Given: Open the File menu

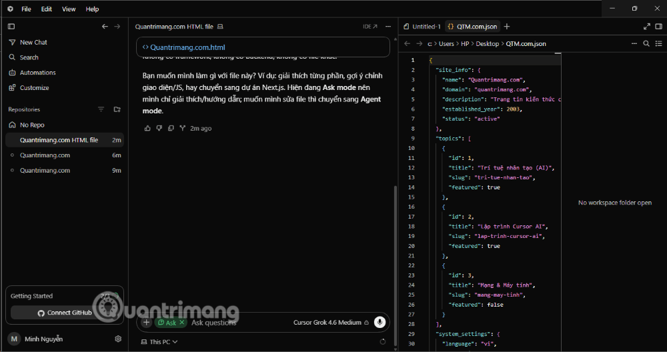Looking at the screenshot, I should tap(26, 9).
